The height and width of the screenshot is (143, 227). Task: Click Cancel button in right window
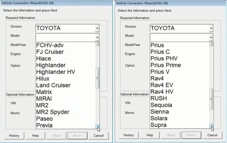212,135
